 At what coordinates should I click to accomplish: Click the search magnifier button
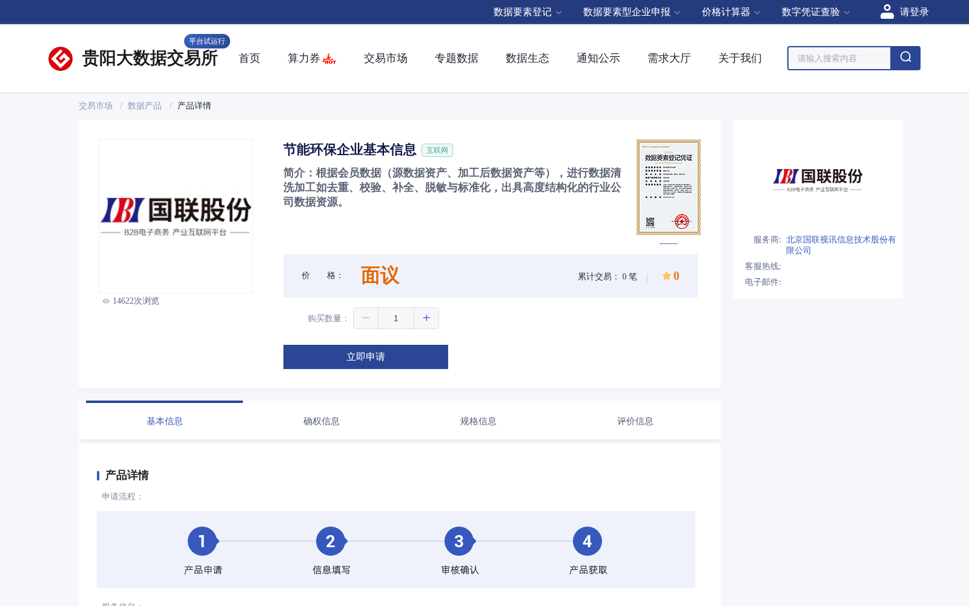[905, 58]
